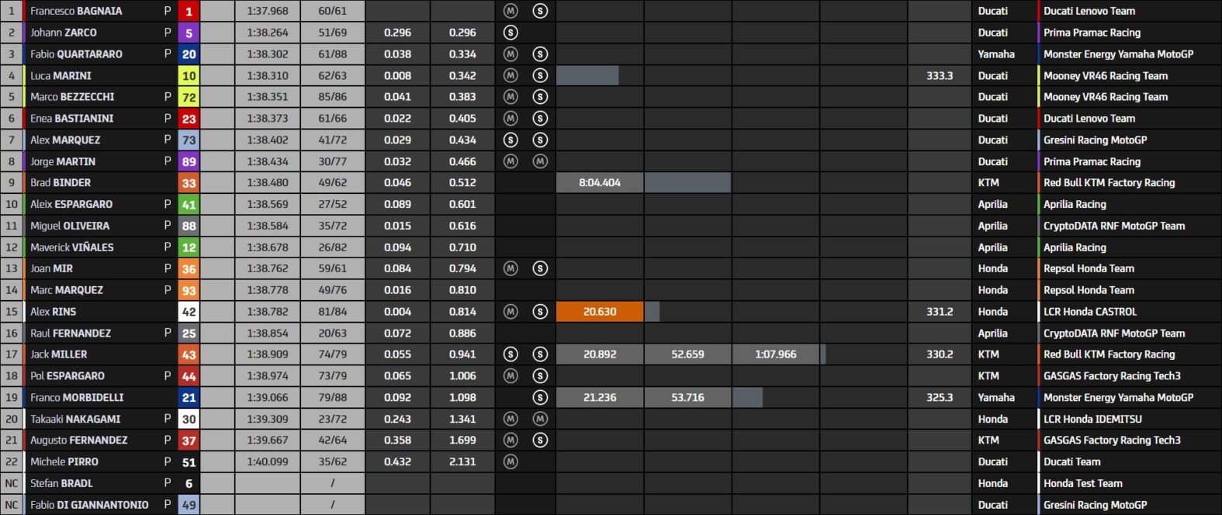1222x515 pixels.
Task: Click Miller's sector time 1:07.966
Action: click(x=776, y=354)
